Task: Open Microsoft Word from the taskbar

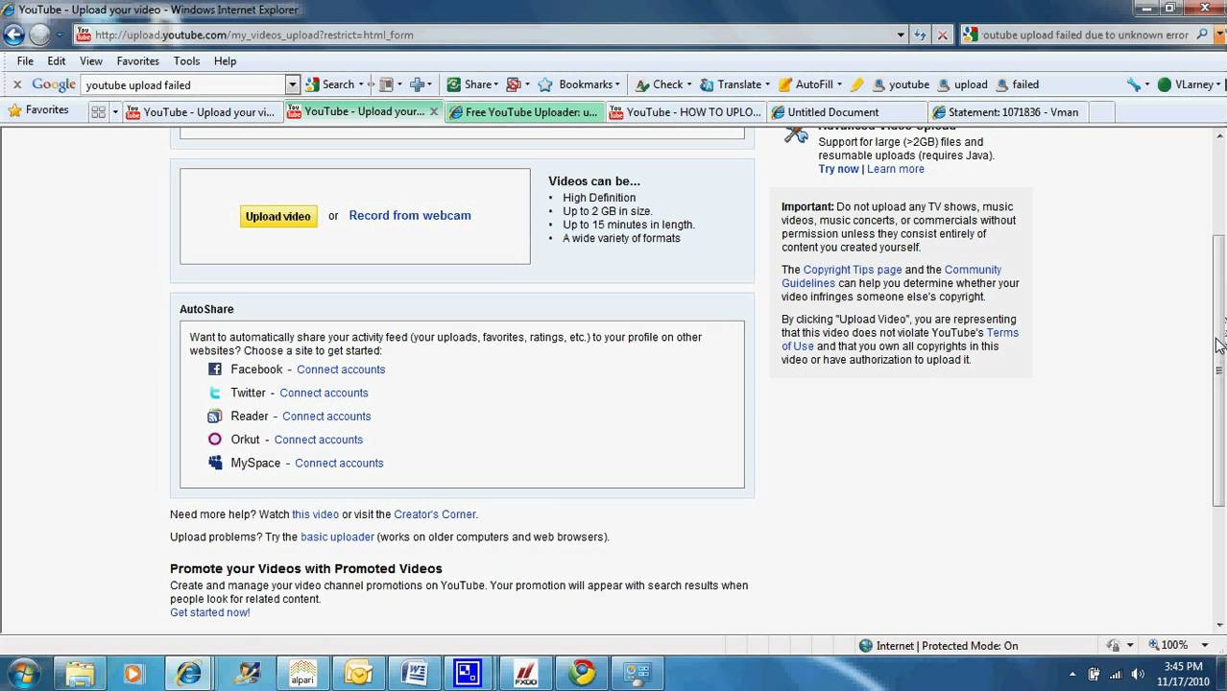Action: click(x=414, y=673)
